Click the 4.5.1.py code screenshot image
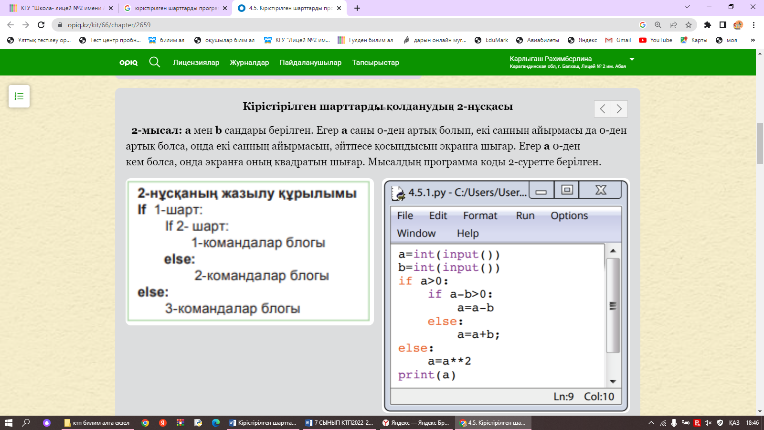764x430 pixels. (x=506, y=295)
